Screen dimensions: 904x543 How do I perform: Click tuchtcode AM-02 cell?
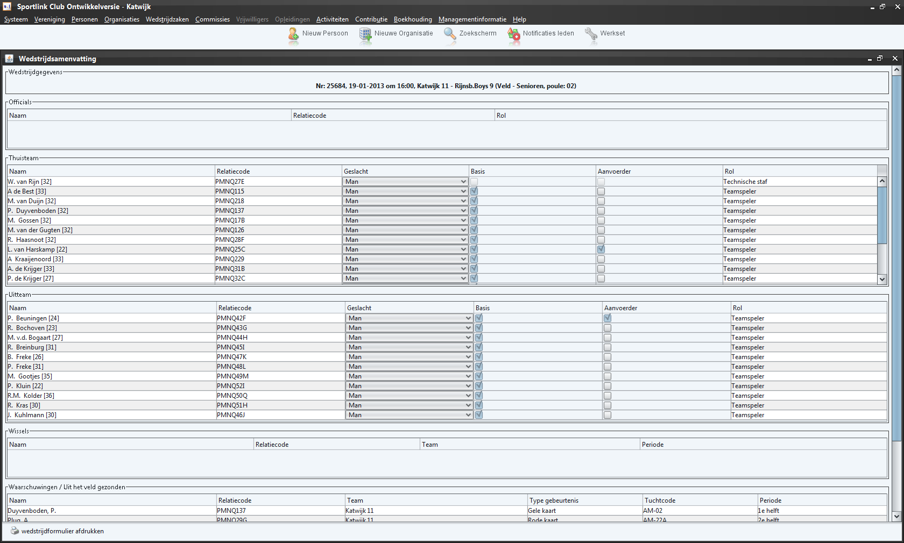tap(700, 511)
